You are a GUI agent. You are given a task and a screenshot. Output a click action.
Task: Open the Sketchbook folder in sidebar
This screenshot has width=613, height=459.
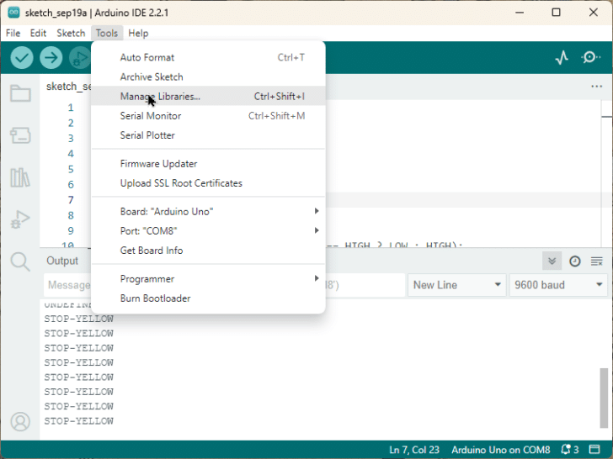20,93
